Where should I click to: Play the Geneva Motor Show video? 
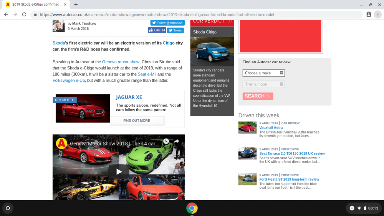[119, 171]
